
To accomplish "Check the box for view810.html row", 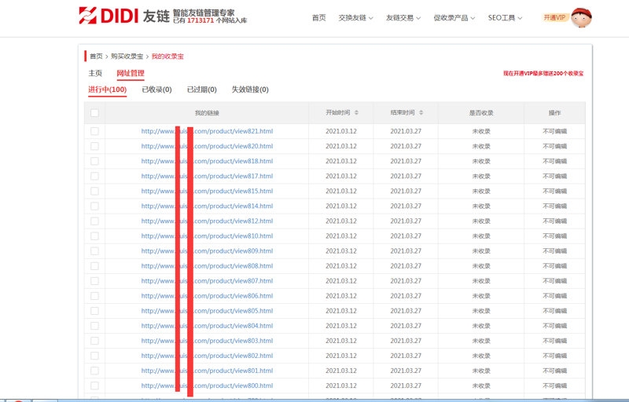I will pyautogui.click(x=94, y=236).
